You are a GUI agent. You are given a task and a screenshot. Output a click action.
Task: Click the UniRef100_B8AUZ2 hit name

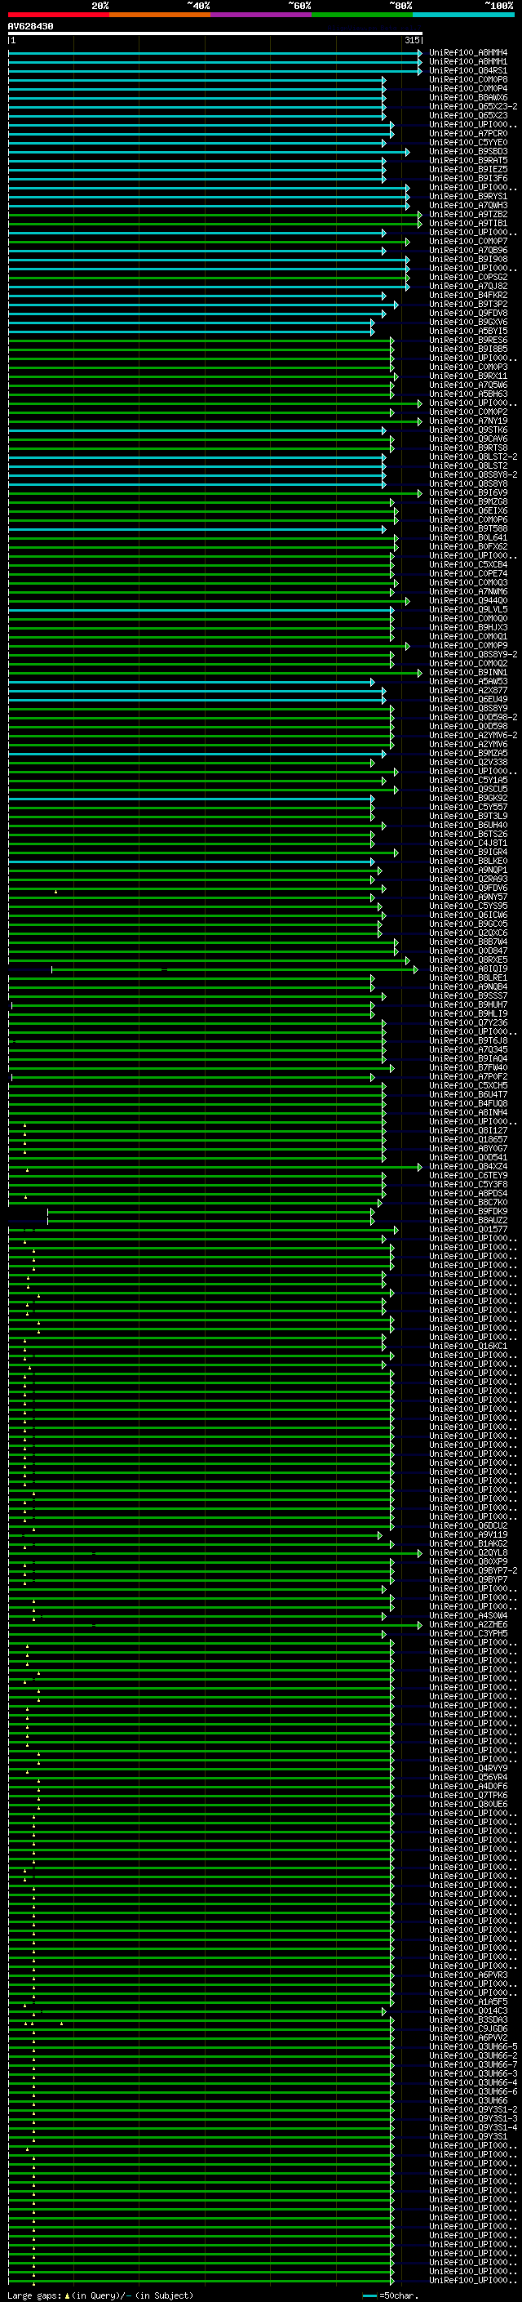pyautogui.click(x=468, y=1220)
